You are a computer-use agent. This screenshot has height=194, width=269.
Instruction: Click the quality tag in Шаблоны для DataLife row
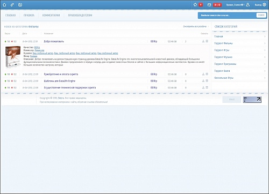(x=154, y=81)
